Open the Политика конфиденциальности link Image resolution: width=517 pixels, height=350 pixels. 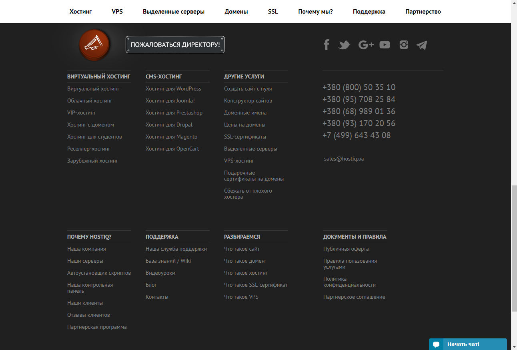(x=349, y=282)
